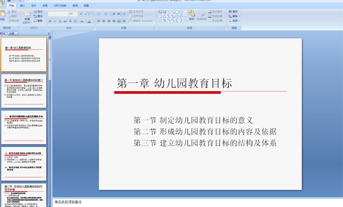Image resolution: width=343 pixels, height=207 pixels.
Task: Select the Find (查找) binoculars icon
Action: [x=230, y=11]
